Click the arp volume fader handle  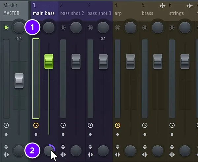[x=130, y=61]
